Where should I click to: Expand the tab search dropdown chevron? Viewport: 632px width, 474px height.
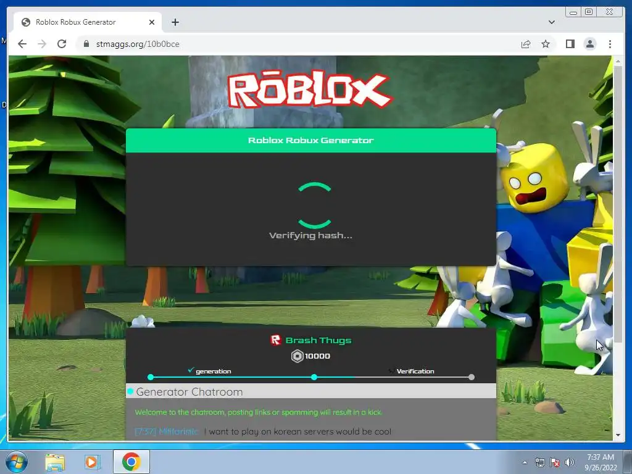pos(551,22)
